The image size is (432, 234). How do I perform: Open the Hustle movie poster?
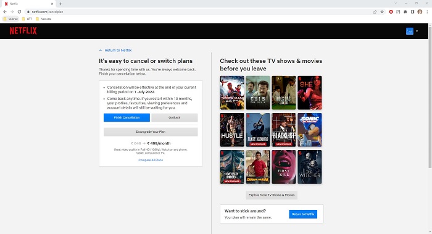pyautogui.click(x=232, y=130)
